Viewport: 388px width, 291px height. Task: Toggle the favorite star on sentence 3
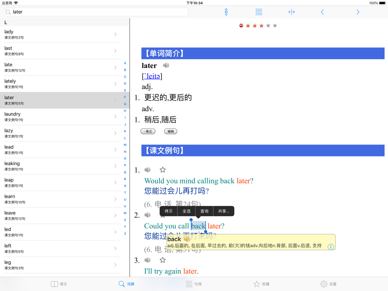[x=163, y=260]
